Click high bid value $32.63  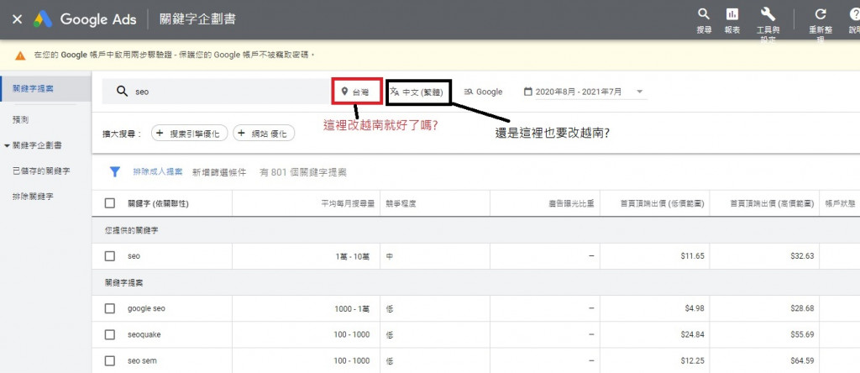[x=802, y=256]
